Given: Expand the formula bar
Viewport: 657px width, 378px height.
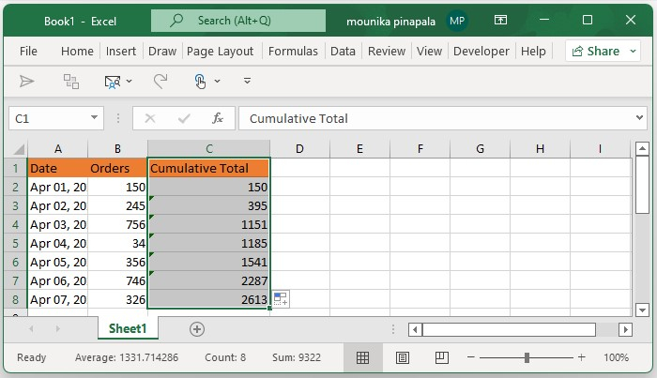Looking at the screenshot, I should click(x=639, y=118).
